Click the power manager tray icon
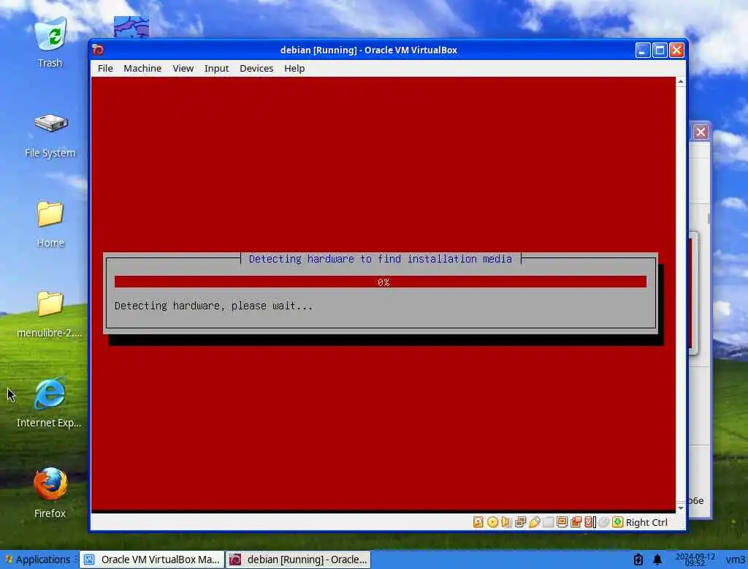Viewport: 748px width, 569px height. 638,559
